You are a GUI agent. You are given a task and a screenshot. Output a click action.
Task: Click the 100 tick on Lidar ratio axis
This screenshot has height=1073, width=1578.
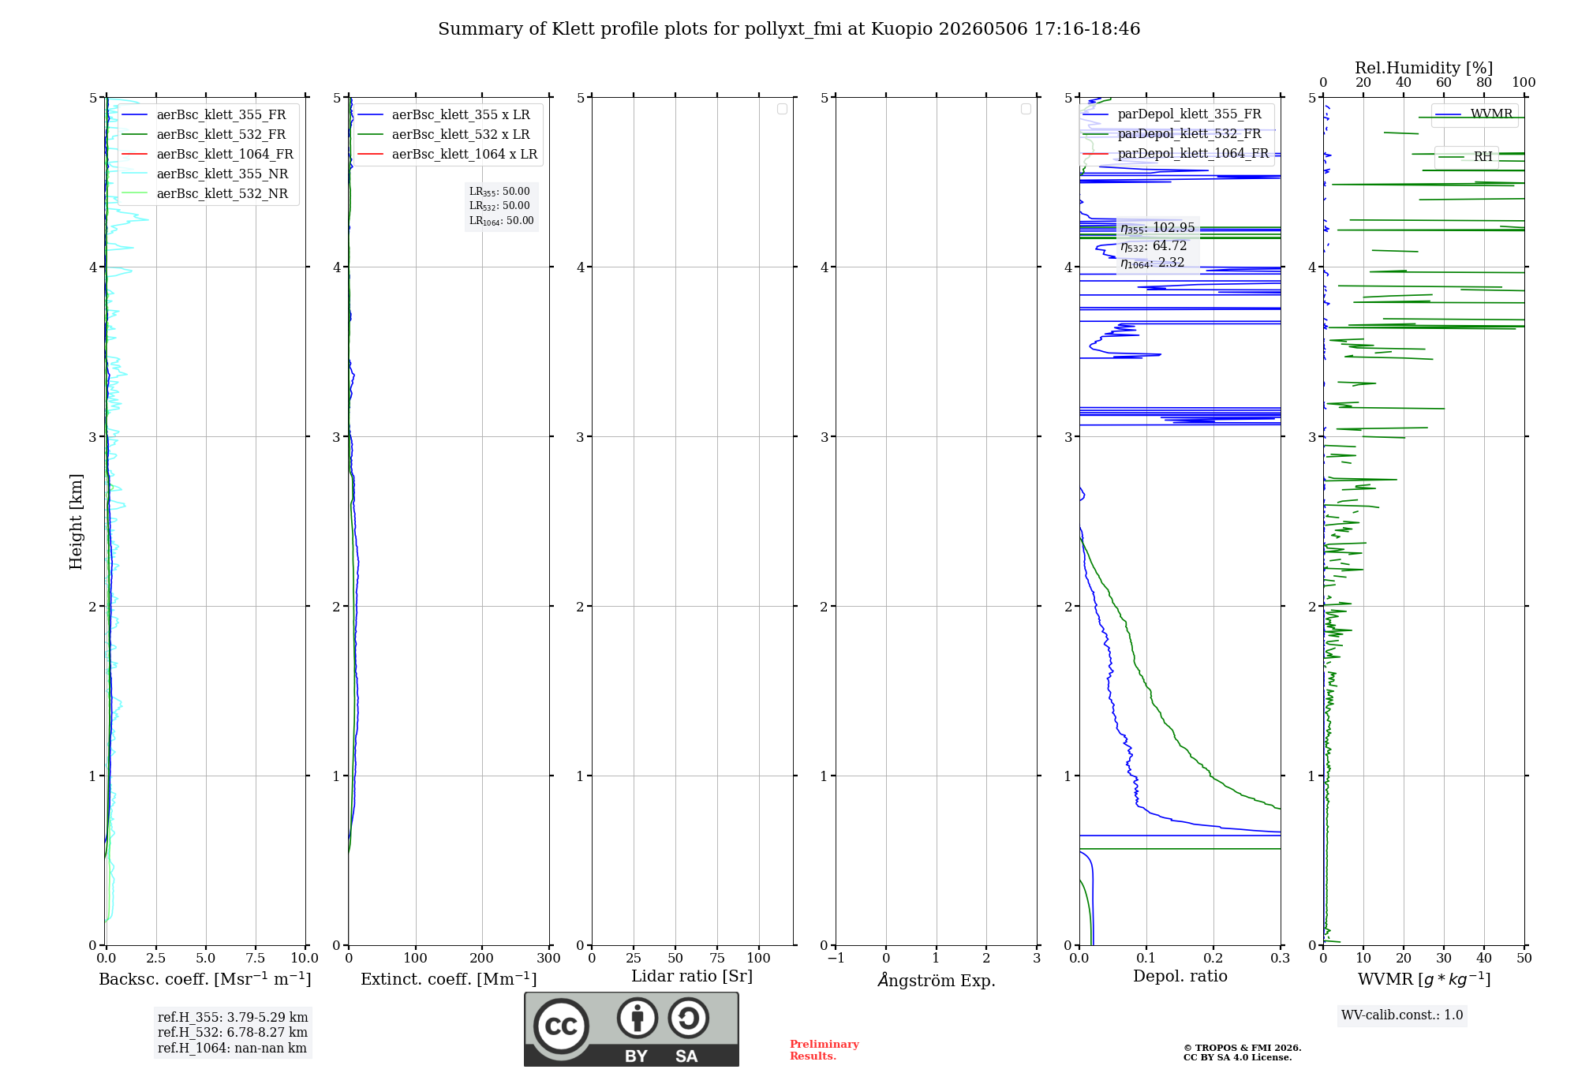[758, 959]
